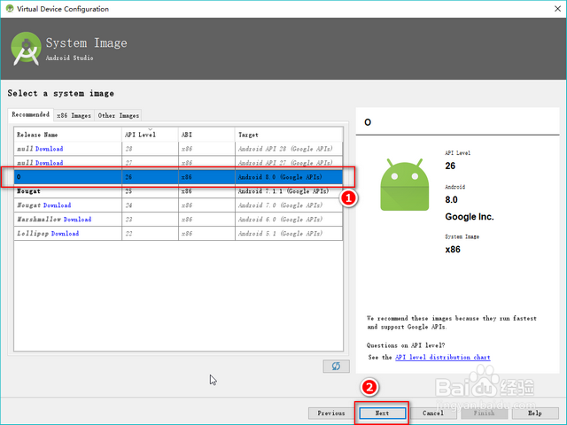This screenshot has width=567, height=425.
Task: Select the Nougat API 25 row
Action: (178, 191)
